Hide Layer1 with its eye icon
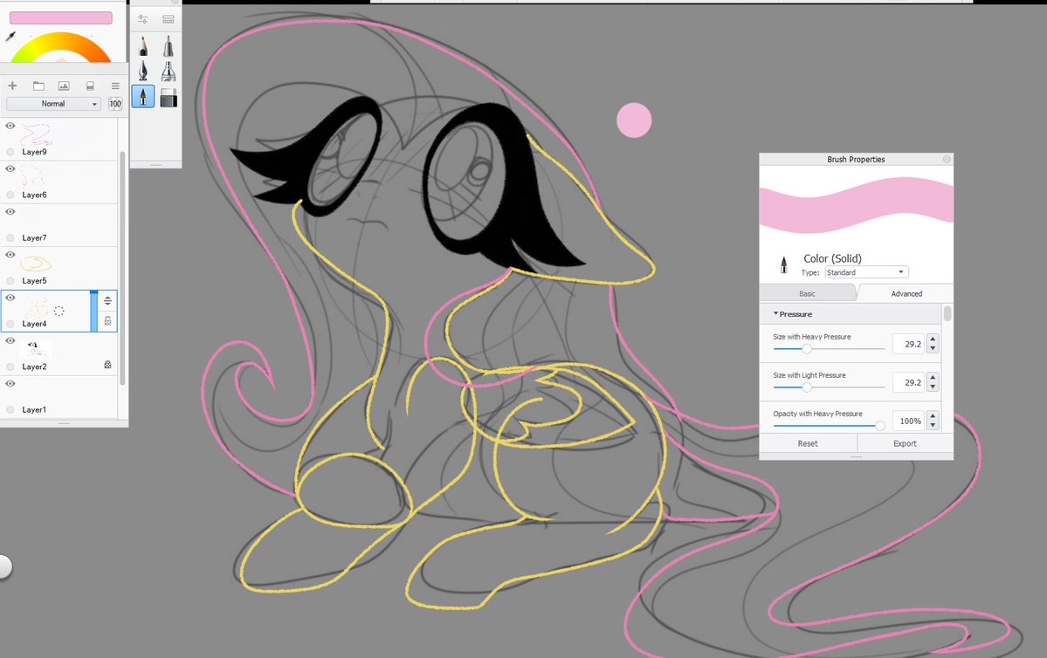This screenshot has height=658, width=1047. click(x=10, y=384)
